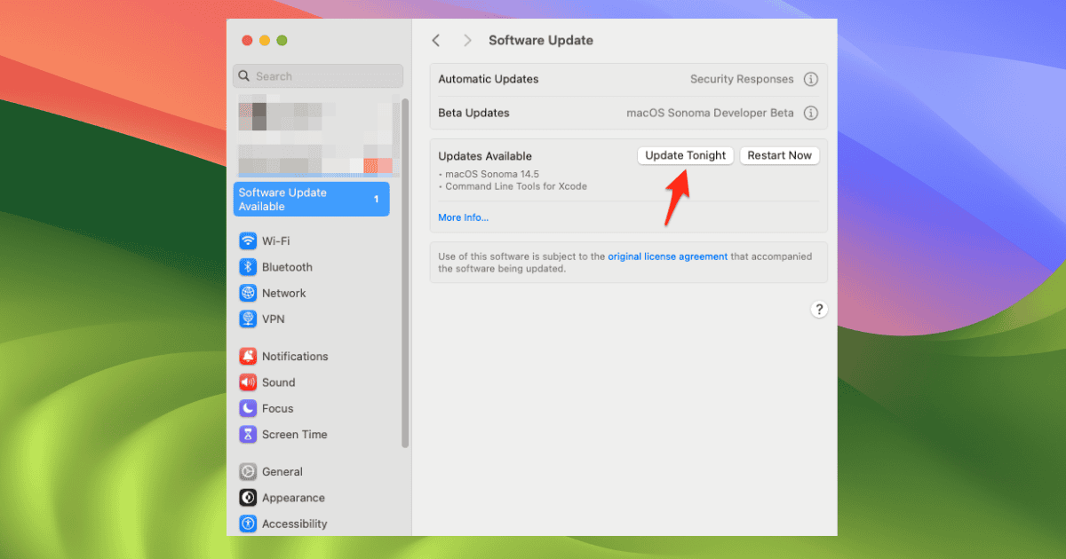1066x559 pixels.
Task: Open the VPN settings icon
Action: [248, 319]
